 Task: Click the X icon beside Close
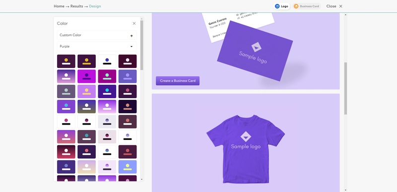click(x=340, y=6)
